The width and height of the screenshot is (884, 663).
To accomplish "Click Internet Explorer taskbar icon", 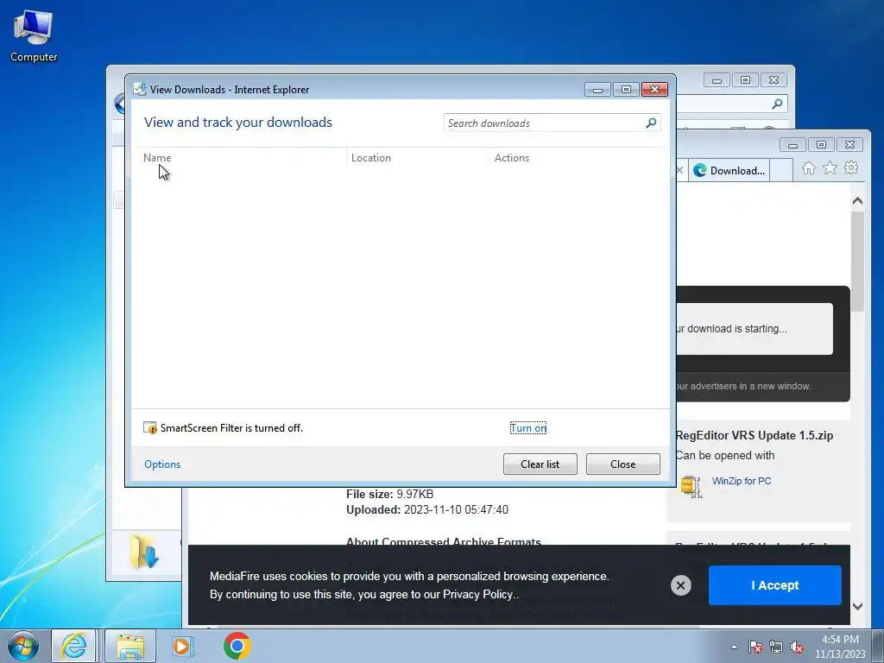I will click(74, 646).
